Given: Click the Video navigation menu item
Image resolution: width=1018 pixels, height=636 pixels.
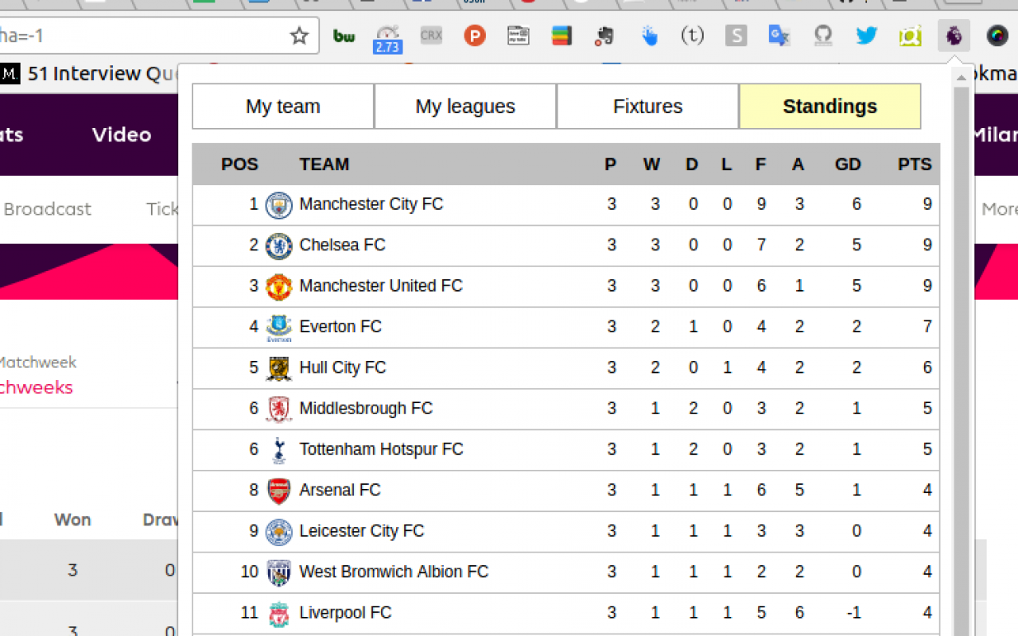Looking at the screenshot, I should pyautogui.click(x=121, y=134).
